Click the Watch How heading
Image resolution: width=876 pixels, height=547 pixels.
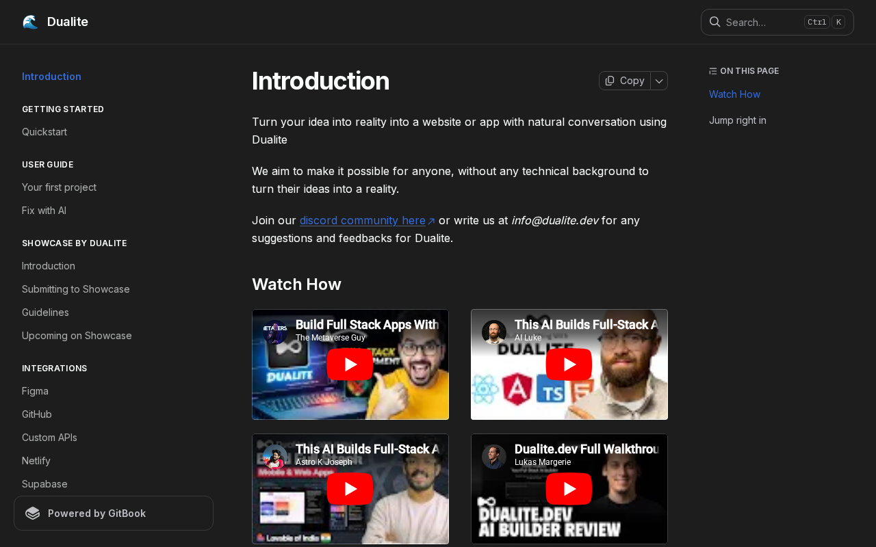tap(296, 284)
